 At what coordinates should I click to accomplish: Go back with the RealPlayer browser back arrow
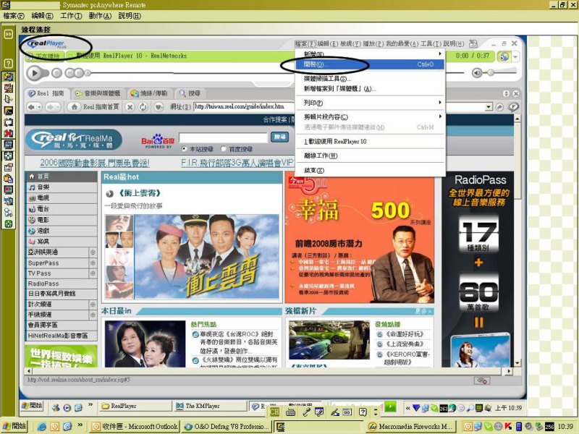pyautogui.click(x=31, y=107)
